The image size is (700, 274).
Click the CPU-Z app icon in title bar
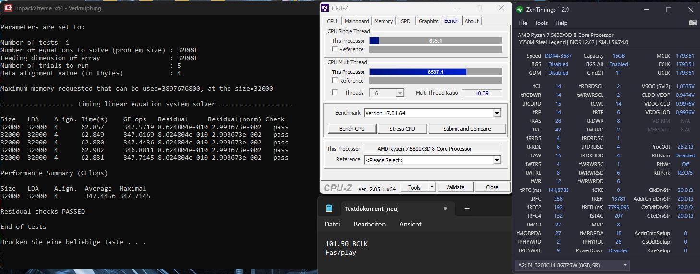(325, 8)
